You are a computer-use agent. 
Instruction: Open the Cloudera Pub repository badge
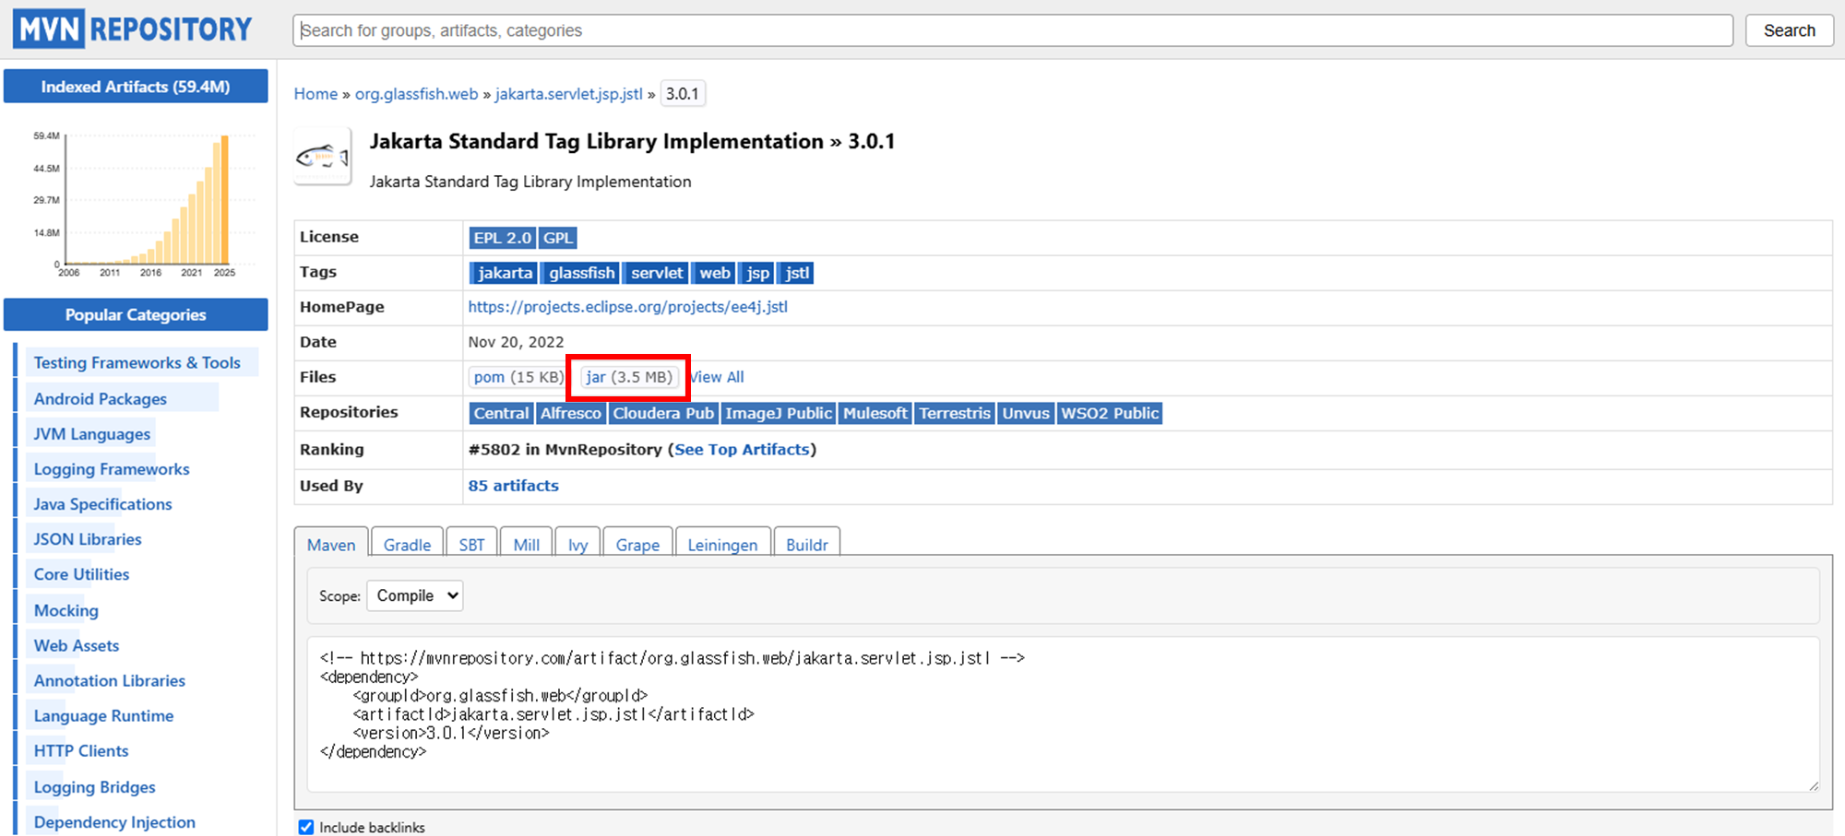pos(663,413)
